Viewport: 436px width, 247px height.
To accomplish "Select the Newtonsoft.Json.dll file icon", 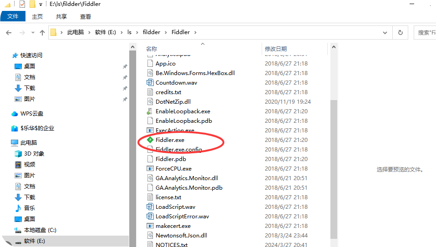I will point(150,235).
